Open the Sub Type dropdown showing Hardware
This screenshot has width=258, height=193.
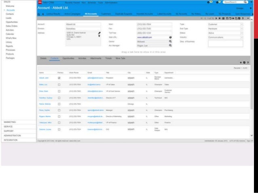(242, 29)
